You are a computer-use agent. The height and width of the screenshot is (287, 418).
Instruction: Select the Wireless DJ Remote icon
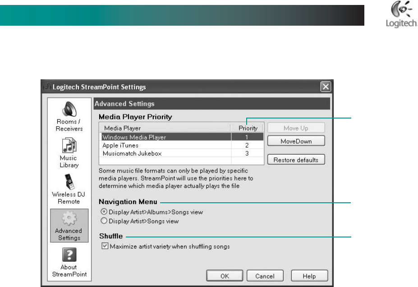point(69,182)
